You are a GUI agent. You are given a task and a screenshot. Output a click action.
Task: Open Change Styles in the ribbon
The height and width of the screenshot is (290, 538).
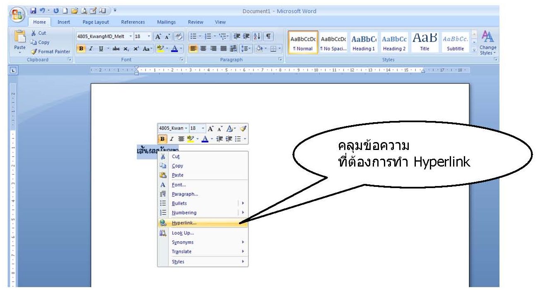tap(488, 43)
